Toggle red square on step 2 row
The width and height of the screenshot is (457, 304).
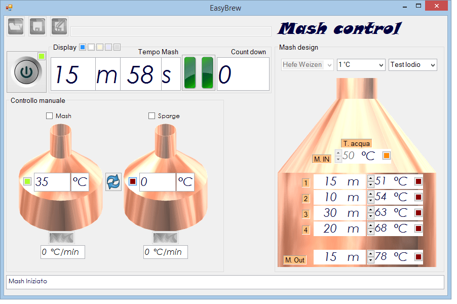pyautogui.click(x=418, y=197)
